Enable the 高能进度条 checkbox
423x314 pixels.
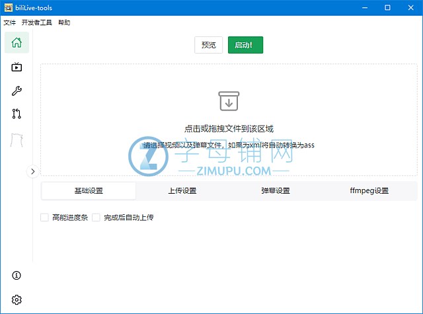(x=44, y=217)
